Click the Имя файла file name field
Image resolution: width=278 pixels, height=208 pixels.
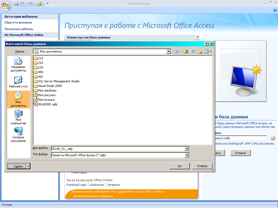[118, 149]
